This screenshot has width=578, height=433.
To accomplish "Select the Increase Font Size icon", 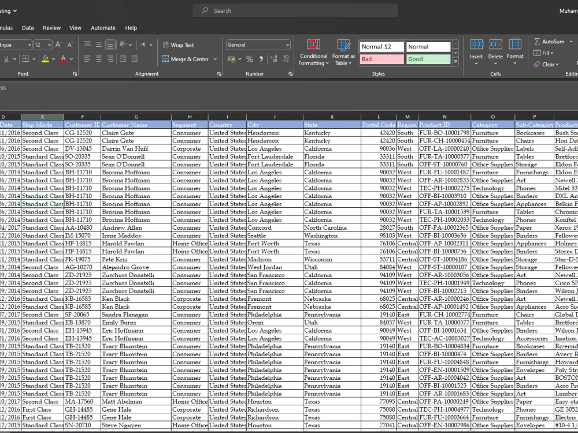I will [x=57, y=43].
